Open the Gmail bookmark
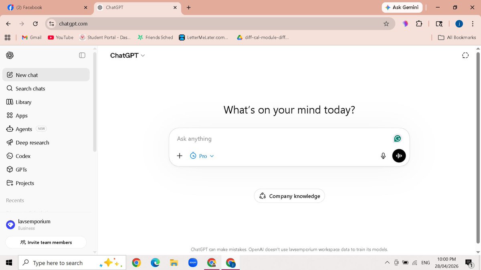Viewport: 481px width, 270px height. pyautogui.click(x=31, y=37)
